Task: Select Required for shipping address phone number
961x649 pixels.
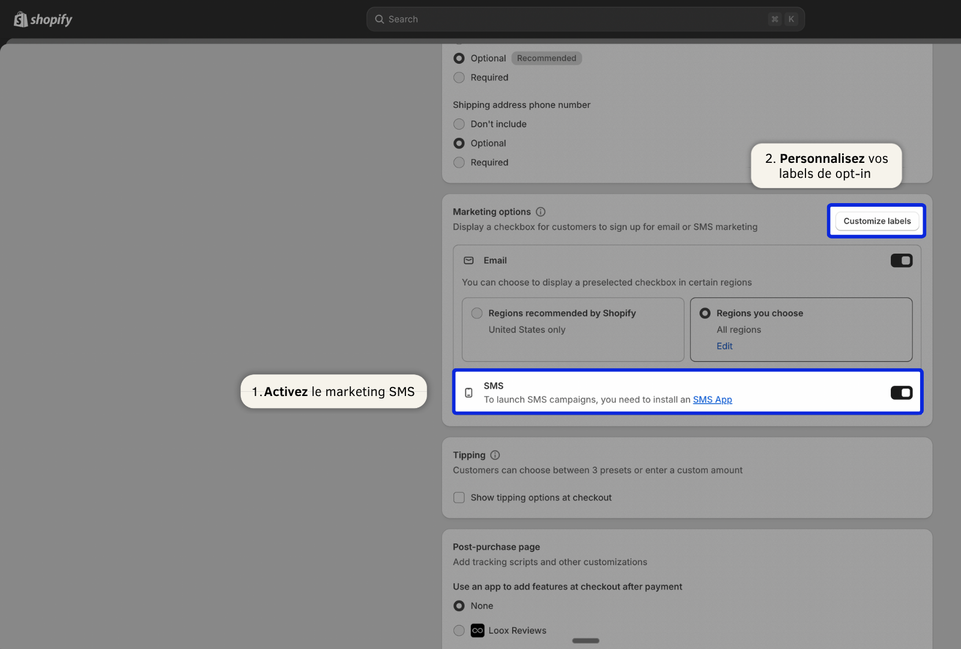Action: pyautogui.click(x=459, y=162)
